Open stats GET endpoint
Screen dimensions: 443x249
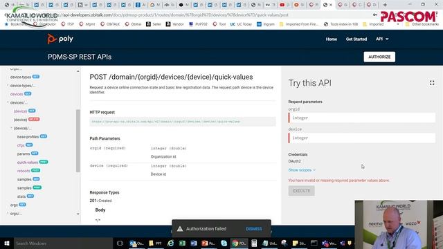click(26, 196)
